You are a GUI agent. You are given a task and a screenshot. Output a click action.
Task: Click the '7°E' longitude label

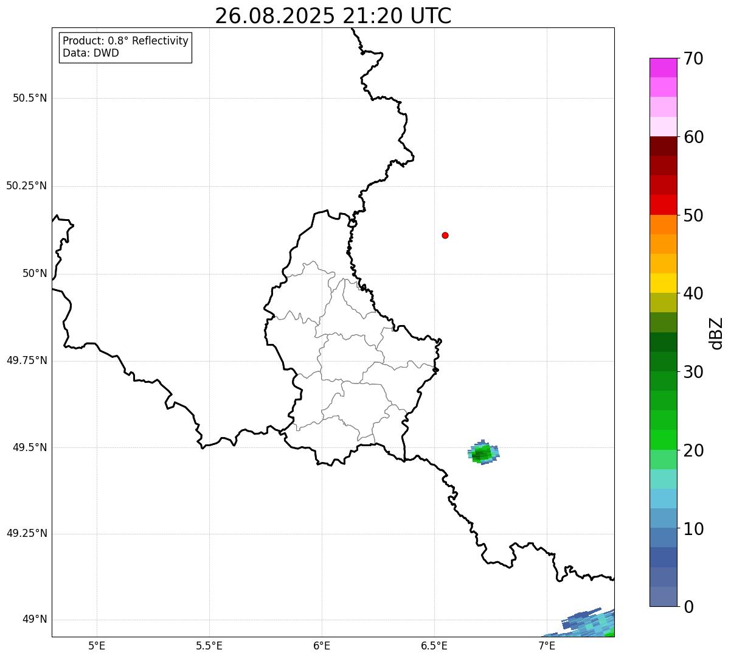point(547,646)
